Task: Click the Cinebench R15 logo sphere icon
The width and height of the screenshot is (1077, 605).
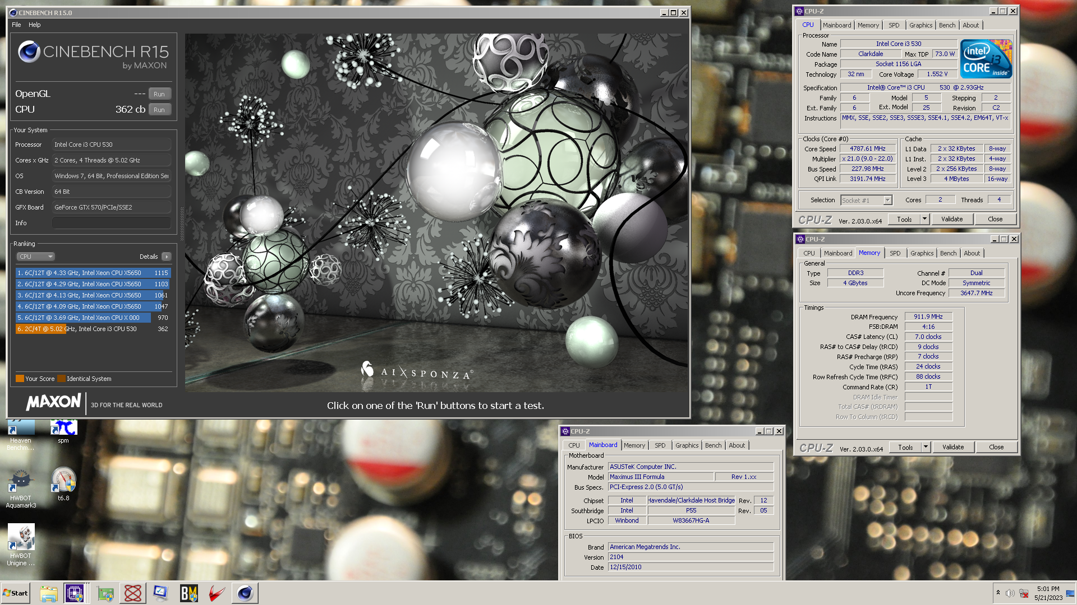Action: coord(29,52)
